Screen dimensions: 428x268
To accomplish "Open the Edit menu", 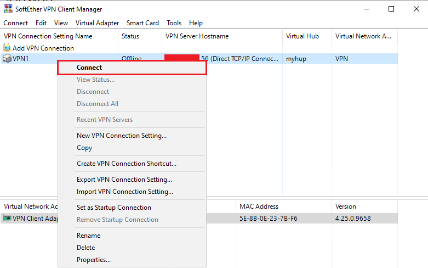I will tap(41, 23).
